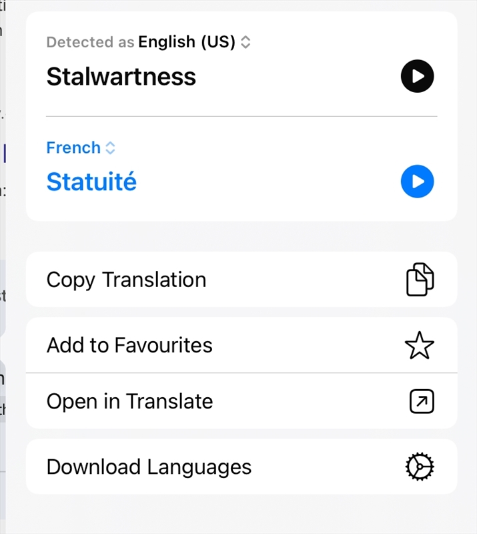The image size is (477, 534).
Task: Play pronunciation of the French translation
Action: [x=418, y=181]
